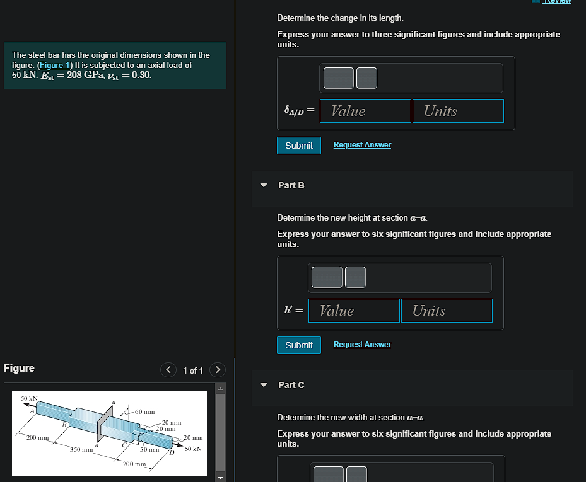Click the Part B h' Value field
This screenshot has width=586, height=482.
(x=354, y=311)
